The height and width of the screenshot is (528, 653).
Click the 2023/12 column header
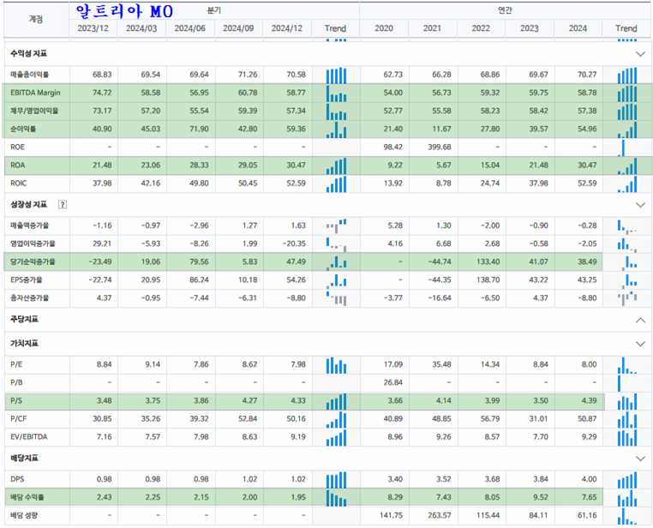(93, 28)
